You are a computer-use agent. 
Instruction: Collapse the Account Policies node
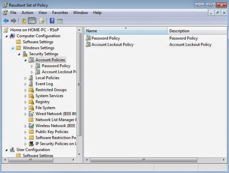click(x=26, y=60)
